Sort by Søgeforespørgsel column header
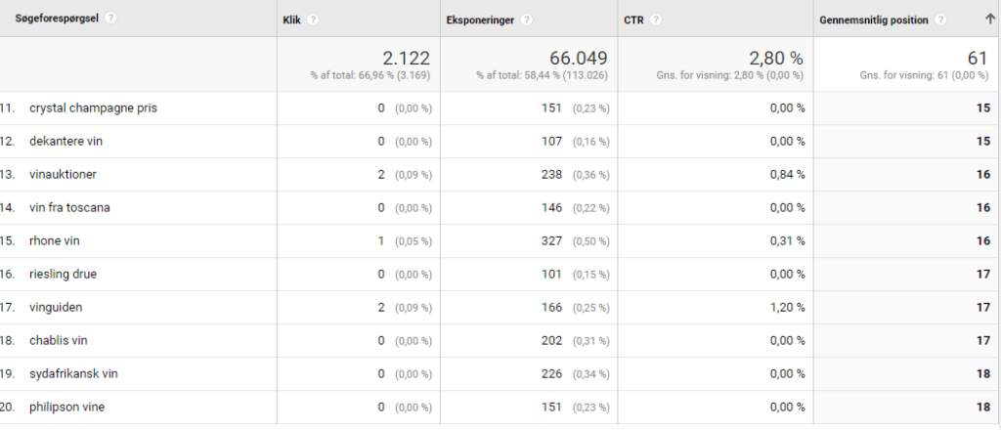This screenshot has width=1001, height=430. 57,19
